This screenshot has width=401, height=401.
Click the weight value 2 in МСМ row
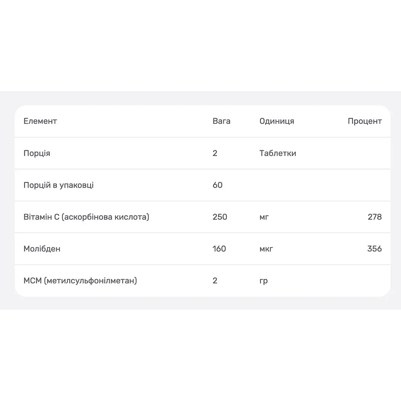215,280
